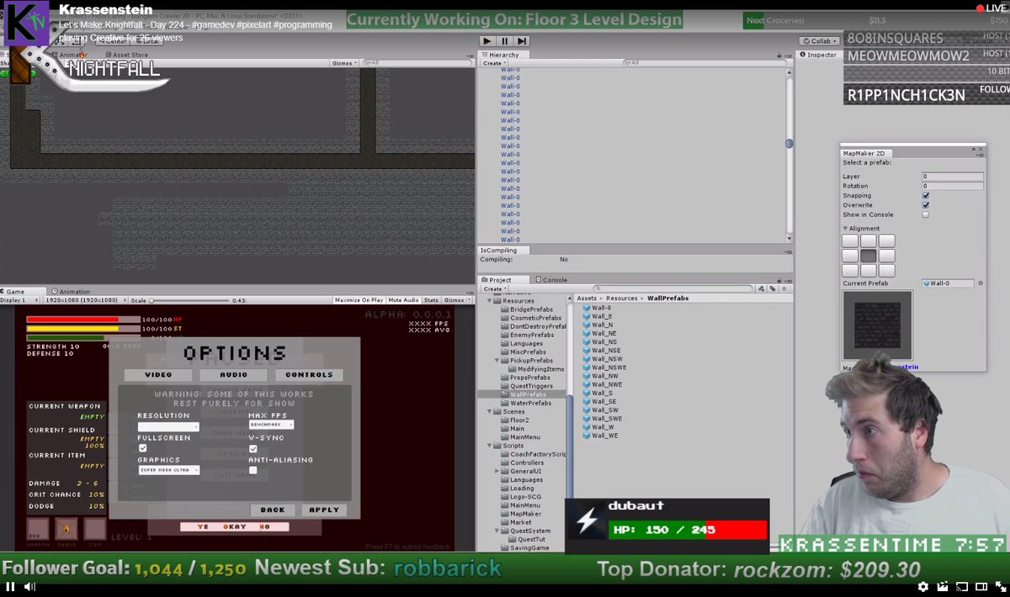Save search favorite star in Project panel

(784, 288)
